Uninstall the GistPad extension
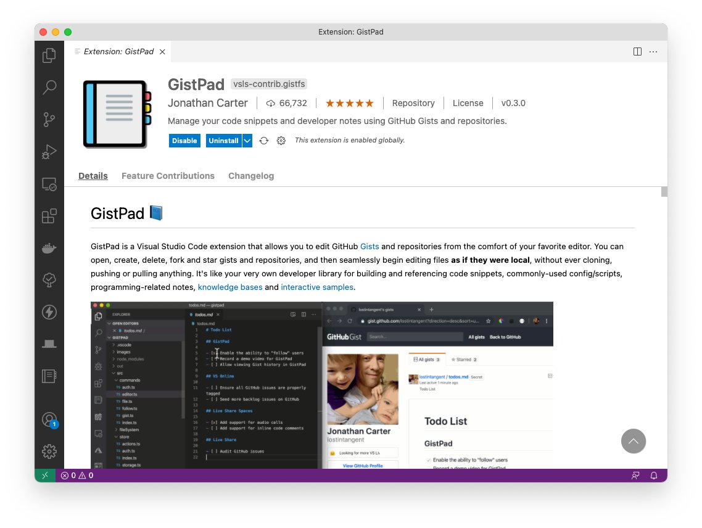 (x=223, y=141)
